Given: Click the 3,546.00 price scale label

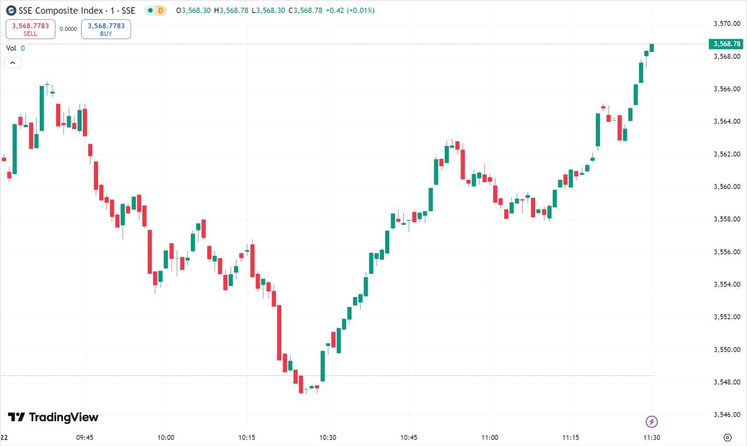Looking at the screenshot, I should pos(727,414).
